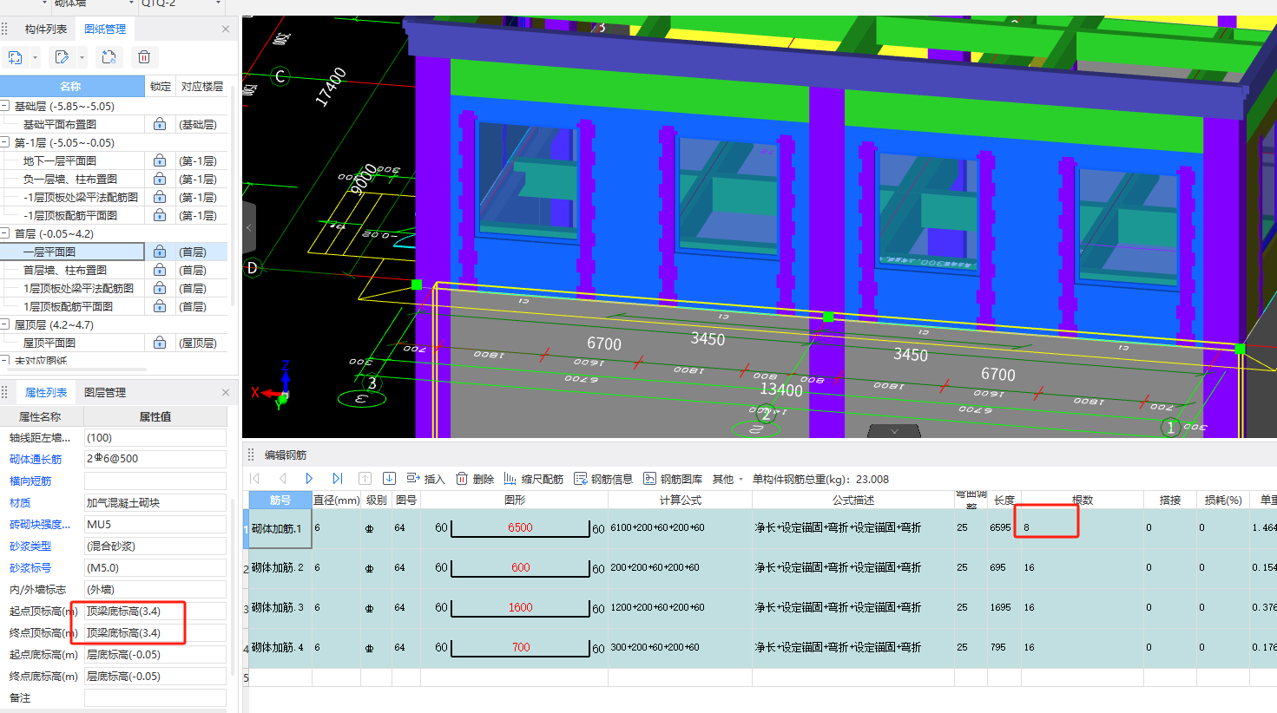Move rebar row down arrow icon
The image size is (1277, 713).
pyautogui.click(x=389, y=479)
